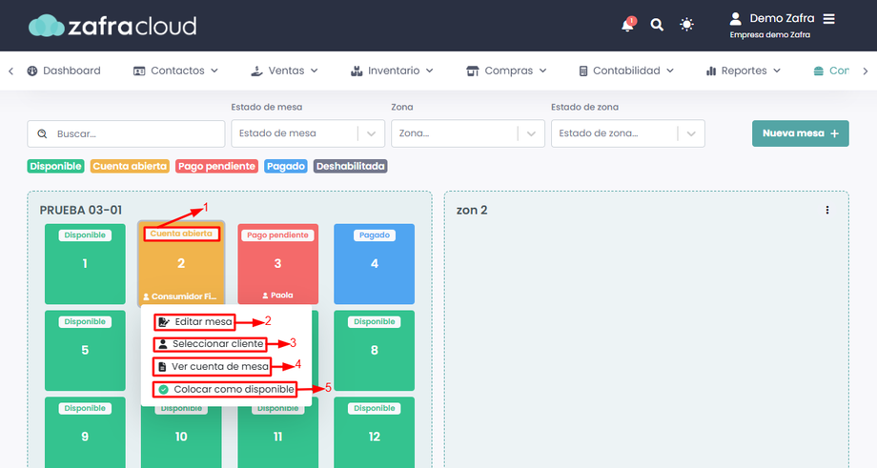Image resolution: width=877 pixels, height=468 pixels.
Task: Select table 1 card
Action: [85, 264]
